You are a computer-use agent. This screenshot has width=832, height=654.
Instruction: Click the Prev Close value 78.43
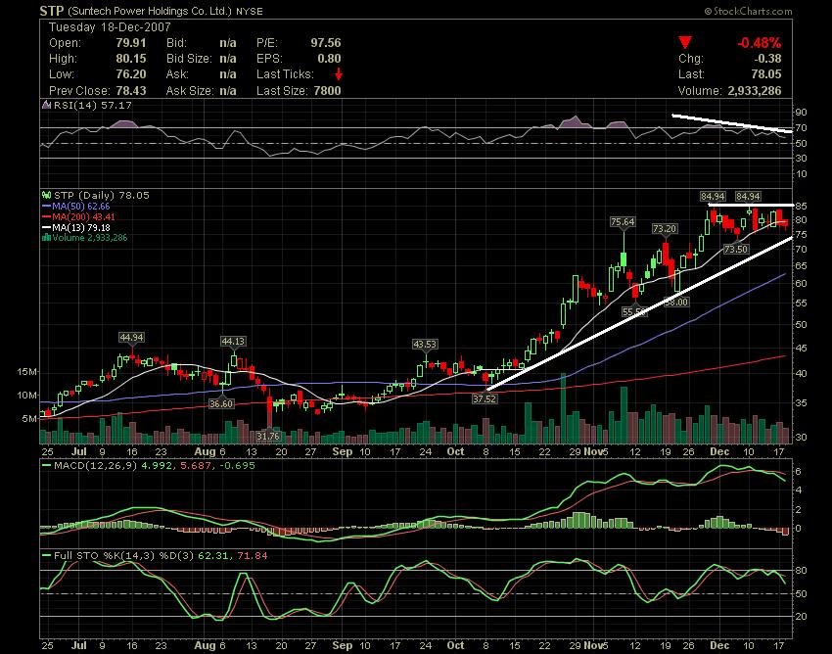pyautogui.click(x=130, y=90)
